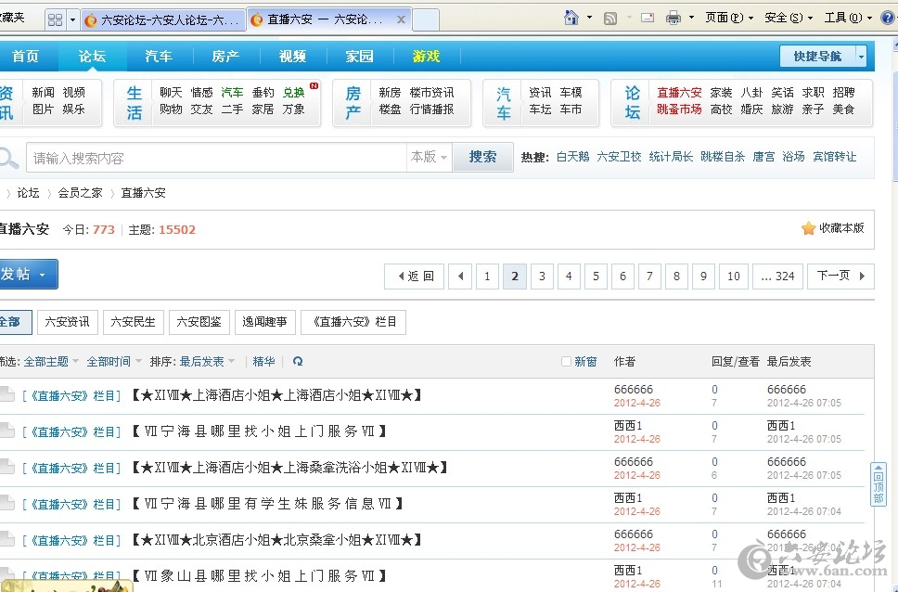Click the RSS feeds icon in toolbar
The image size is (898, 592).
pos(610,18)
